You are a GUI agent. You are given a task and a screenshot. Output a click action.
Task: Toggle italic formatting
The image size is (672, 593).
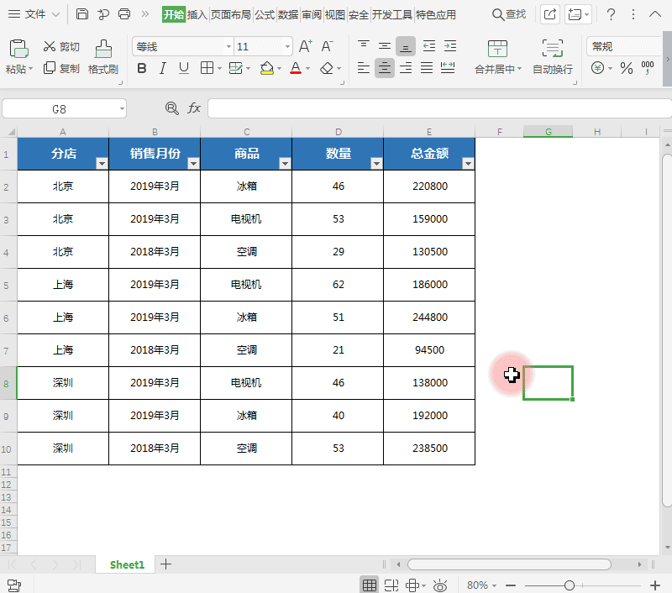161,70
